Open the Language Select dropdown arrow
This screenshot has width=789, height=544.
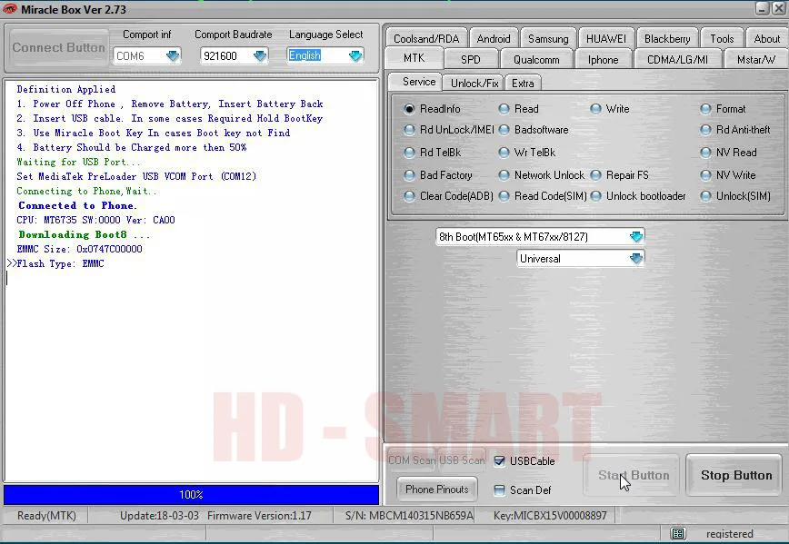[x=355, y=55]
